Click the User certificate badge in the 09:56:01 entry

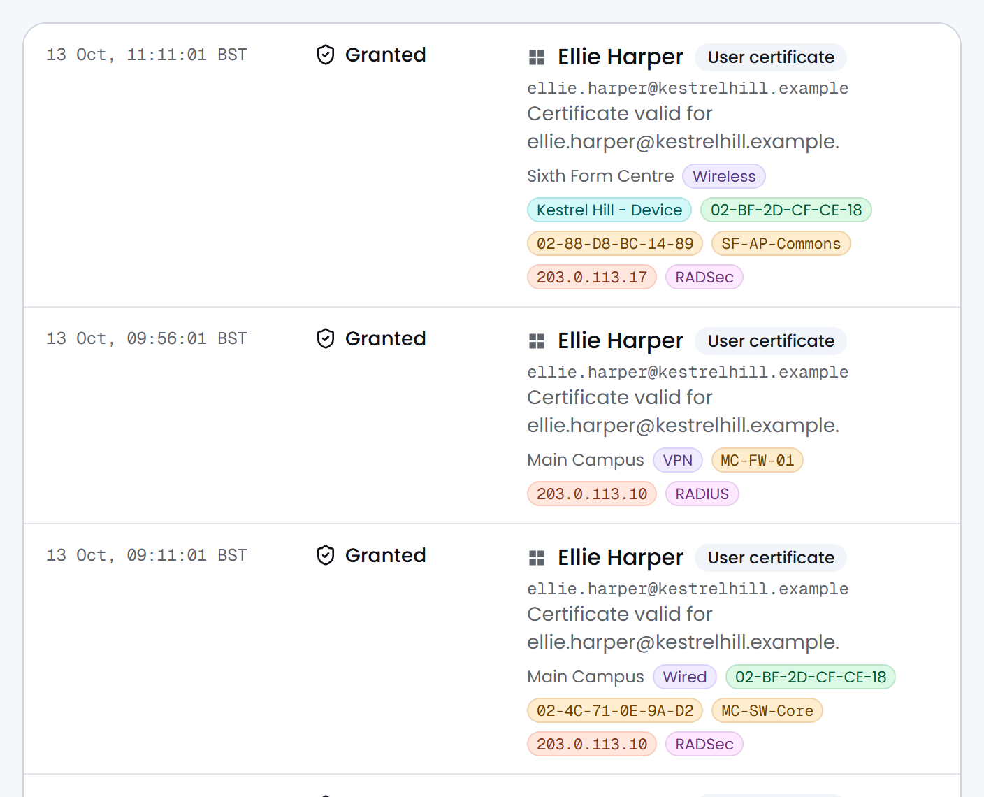click(x=771, y=341)
